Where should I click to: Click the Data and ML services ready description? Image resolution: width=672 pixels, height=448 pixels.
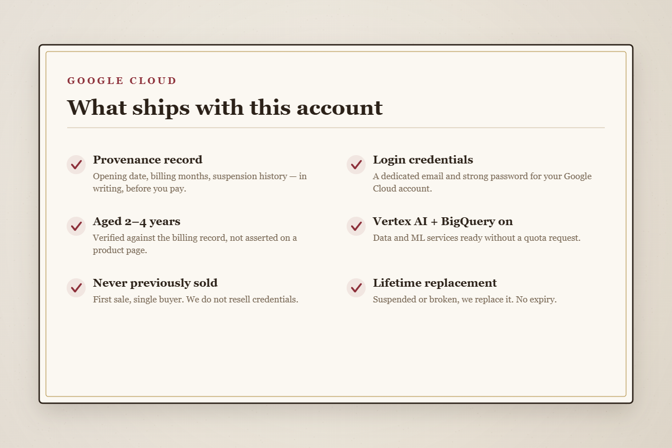pyautogui.click(x=477, y=238)
